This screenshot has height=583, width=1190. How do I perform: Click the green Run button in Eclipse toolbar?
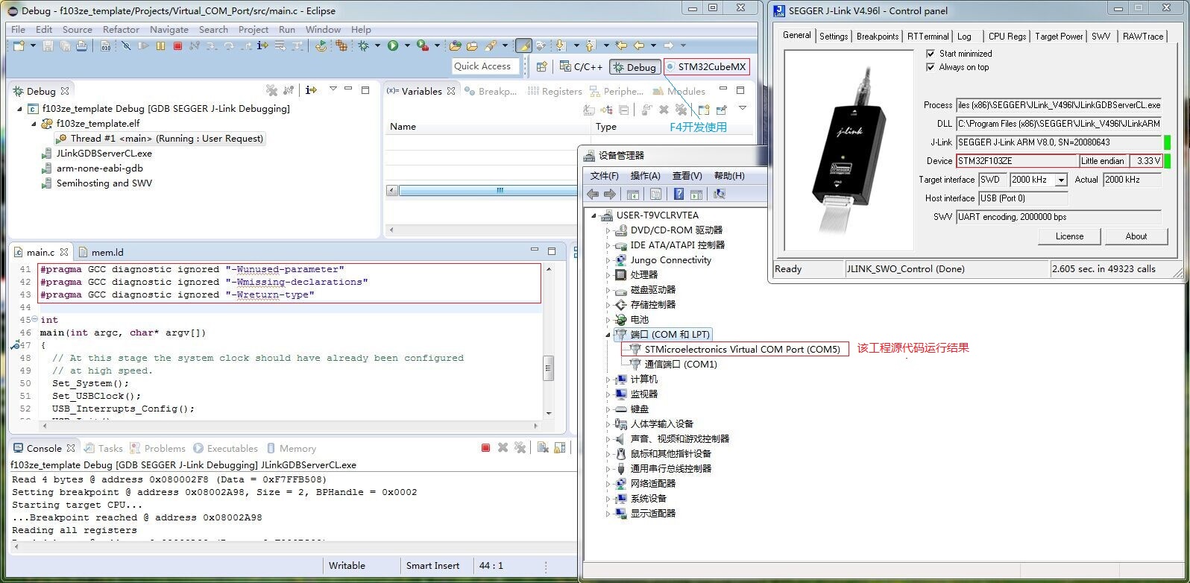tap(393, 46)
